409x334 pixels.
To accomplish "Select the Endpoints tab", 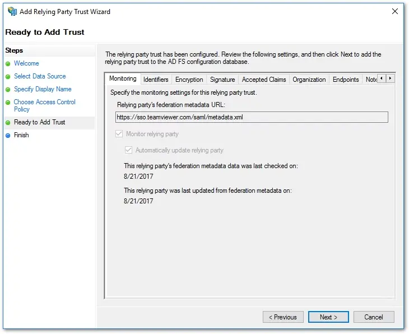I will pos(346,80).
